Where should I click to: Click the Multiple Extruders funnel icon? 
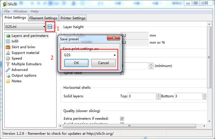(8, 64)
